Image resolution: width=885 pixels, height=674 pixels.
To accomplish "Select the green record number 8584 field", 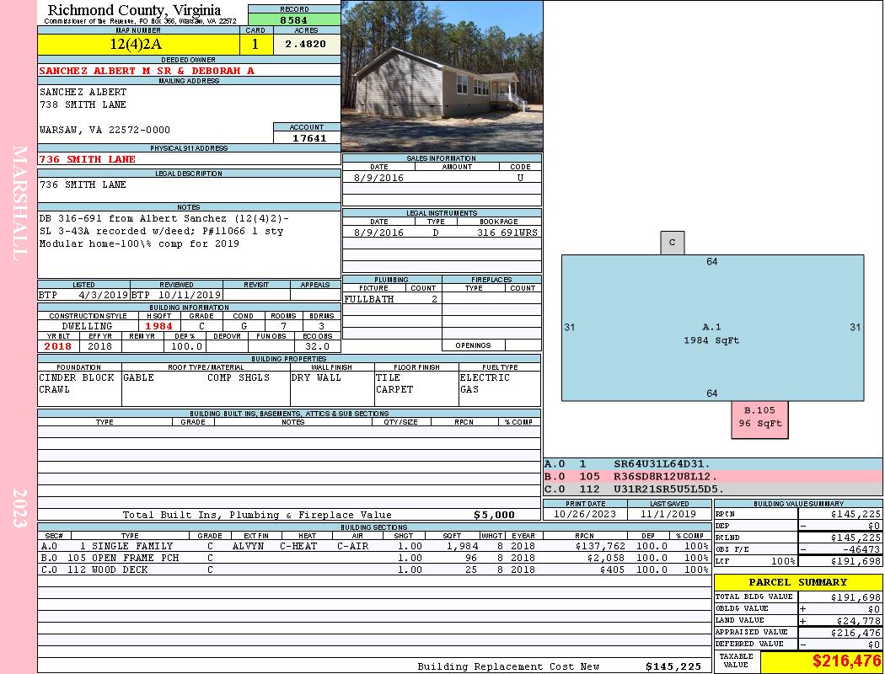I will click(294, 19).
